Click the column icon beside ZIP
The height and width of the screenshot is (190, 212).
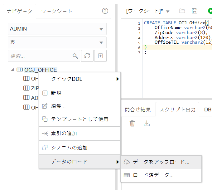point(26,88)
